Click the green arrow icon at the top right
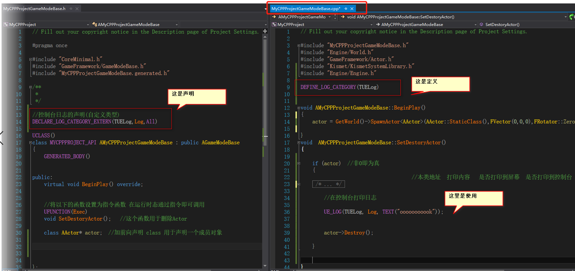 coord(572,17)
